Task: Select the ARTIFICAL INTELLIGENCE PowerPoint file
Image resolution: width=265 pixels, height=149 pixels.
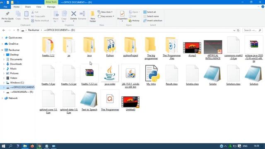Action: pyautogui.click(x=213, y=50)
